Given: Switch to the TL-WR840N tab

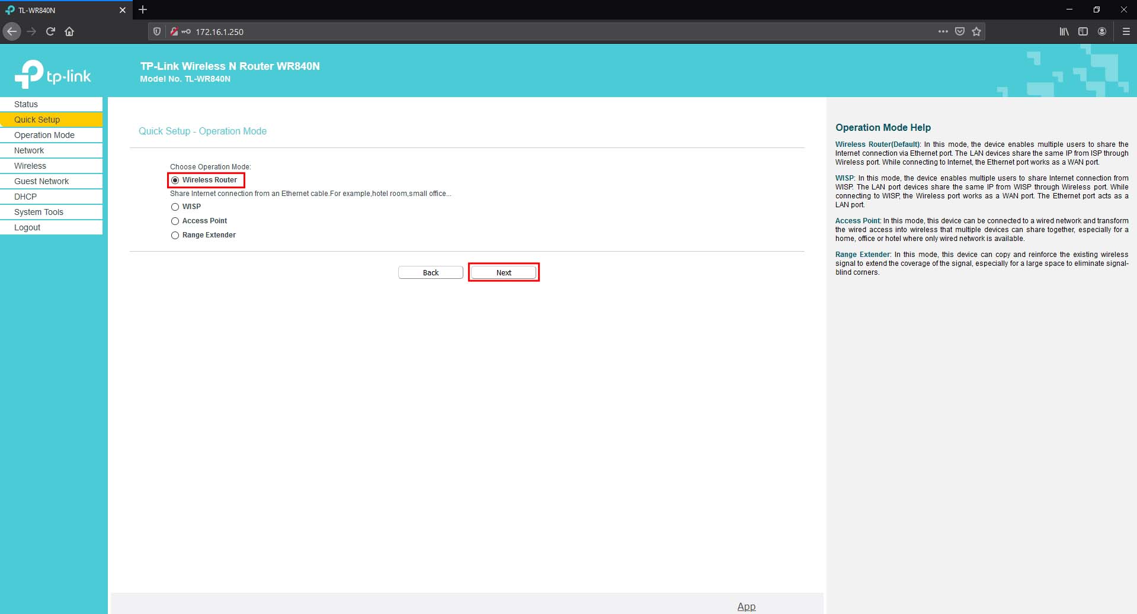Looking at the screenshot, I should 65,10.
